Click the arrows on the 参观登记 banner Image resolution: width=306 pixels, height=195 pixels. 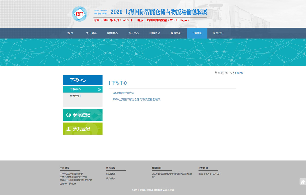tap(99, 129)
